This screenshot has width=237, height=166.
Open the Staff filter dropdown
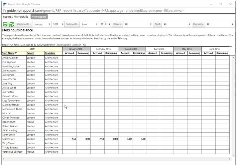point(177,24)
